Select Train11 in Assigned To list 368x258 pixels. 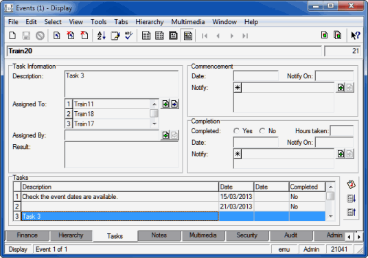pyautogui.click(x=111, y=104)
